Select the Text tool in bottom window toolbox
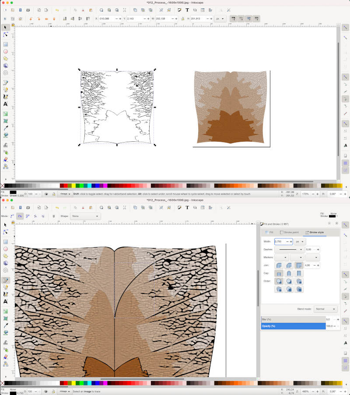Viewport: 350px width, 395px height. click(x=5, y=301)
